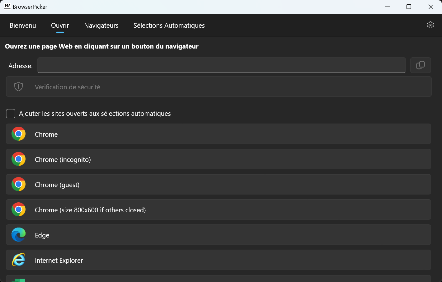Viewport: 442px width, 282px height.
Task: Choose the Chrome (guest) button
Action: click(219, 184)
